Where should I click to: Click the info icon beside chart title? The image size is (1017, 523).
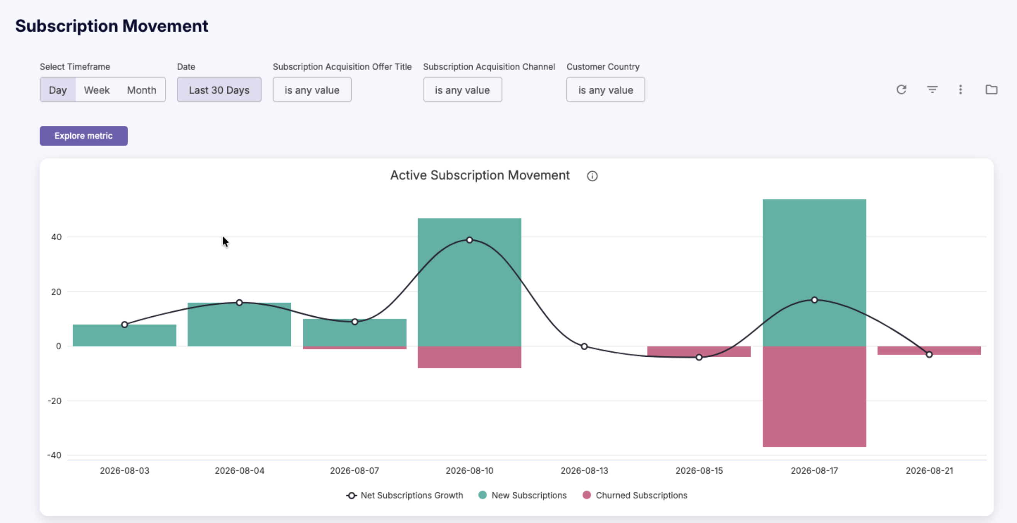pyautogui.click(x=592, y=176)
